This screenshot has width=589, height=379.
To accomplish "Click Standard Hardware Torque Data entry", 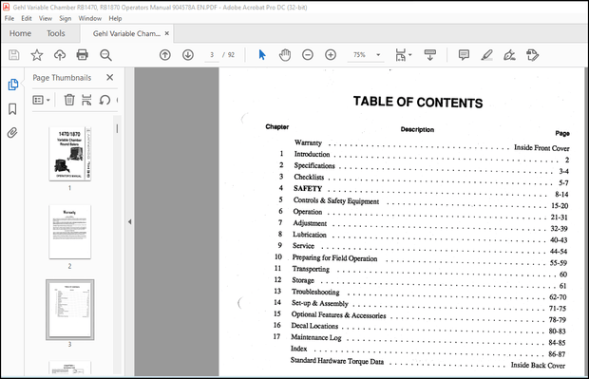I will click(x=337, y=361).
